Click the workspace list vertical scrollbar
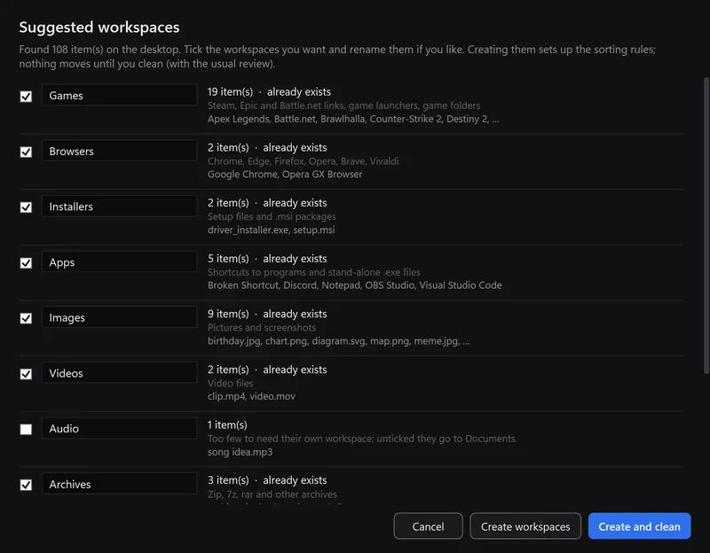Viewport: 710px width, 553px height. coord(706,225)
